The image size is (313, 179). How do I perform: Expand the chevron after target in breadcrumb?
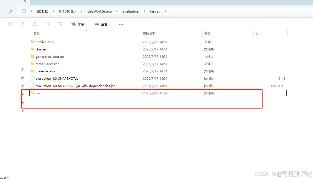coord(165,11)
